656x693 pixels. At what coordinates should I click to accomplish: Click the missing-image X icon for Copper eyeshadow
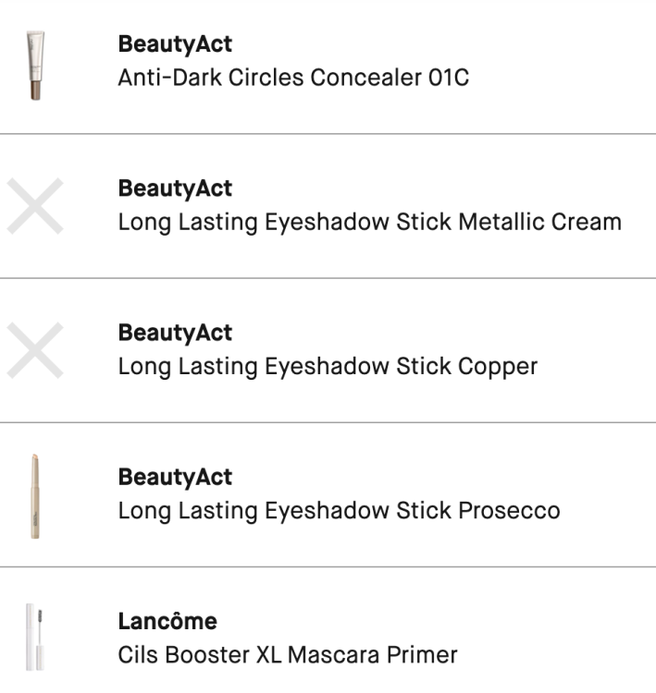pyautogui.click(x=35, y=349)
